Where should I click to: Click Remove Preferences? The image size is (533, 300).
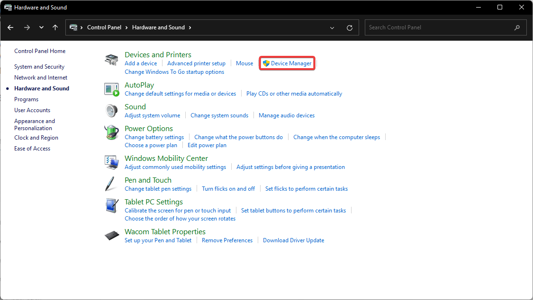227,240
